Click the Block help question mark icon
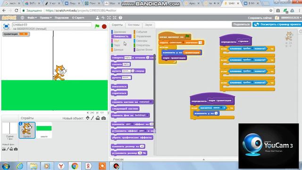This screenshot has width=302, height=170. (x=121, y=18)
